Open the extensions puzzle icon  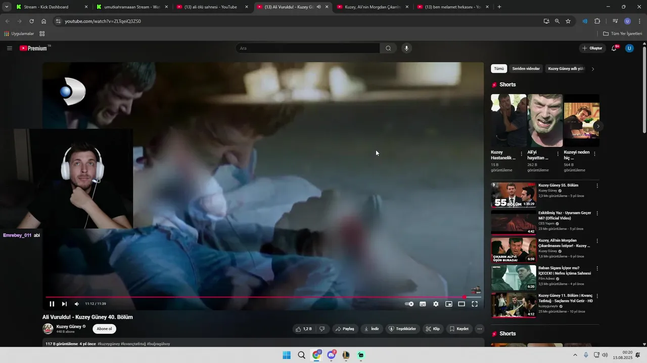point(597,21)
